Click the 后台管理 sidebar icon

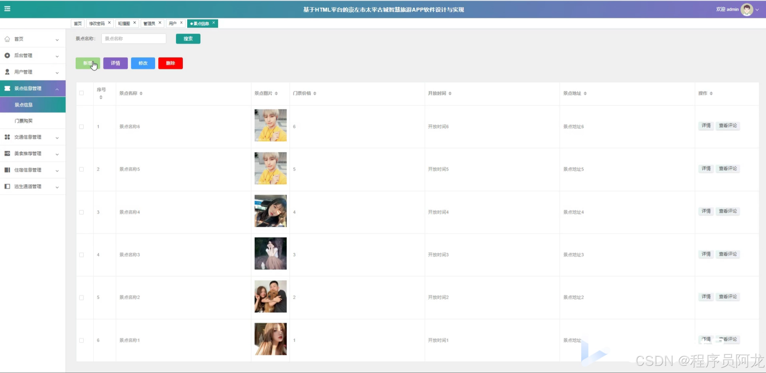pos(7,55)
